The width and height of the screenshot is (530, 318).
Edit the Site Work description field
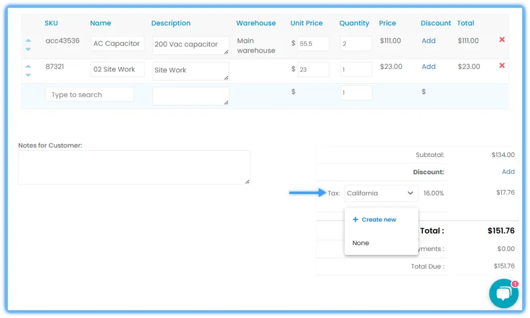point(190,71)
